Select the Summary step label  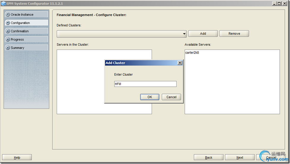[18, 48]
